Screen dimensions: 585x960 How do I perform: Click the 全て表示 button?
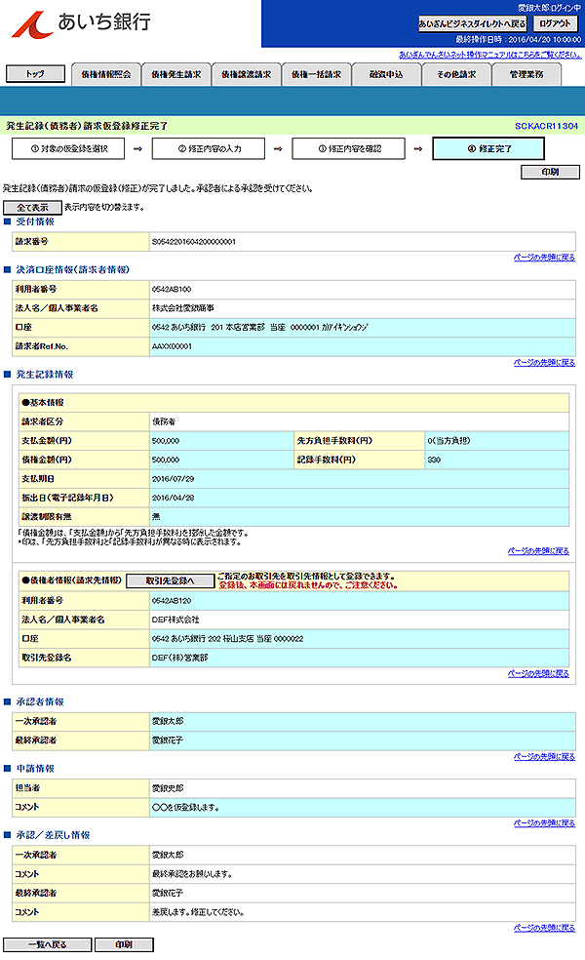(x=32, y=208)
